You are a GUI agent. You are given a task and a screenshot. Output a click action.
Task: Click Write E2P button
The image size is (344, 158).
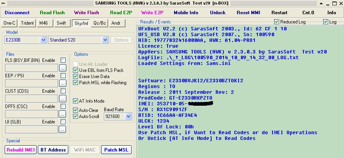[152, 13]
